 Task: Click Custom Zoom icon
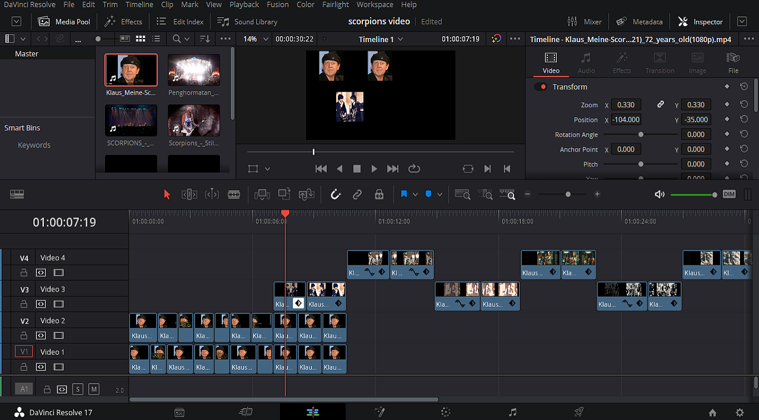[x=507, y=194]
